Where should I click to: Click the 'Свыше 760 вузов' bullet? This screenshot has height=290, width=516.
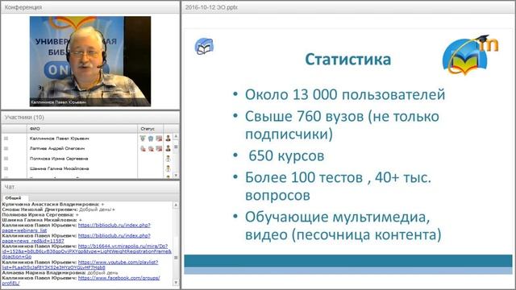click(342, 126)
